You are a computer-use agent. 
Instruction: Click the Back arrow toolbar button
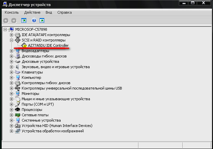[6, 21]
